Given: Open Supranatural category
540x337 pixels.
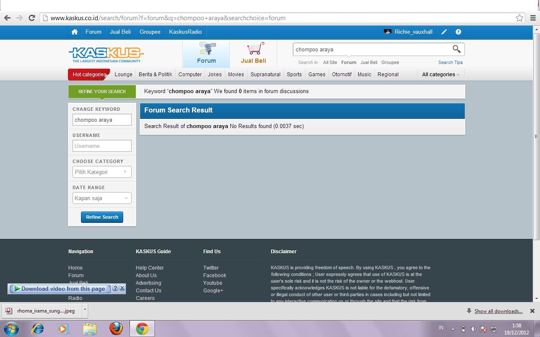Looking at the screenshot, I should pos(265,75).
